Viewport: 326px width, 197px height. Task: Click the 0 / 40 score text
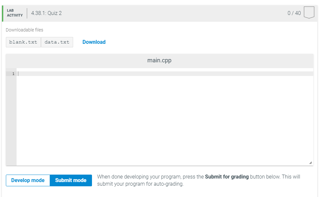[294, 13]
